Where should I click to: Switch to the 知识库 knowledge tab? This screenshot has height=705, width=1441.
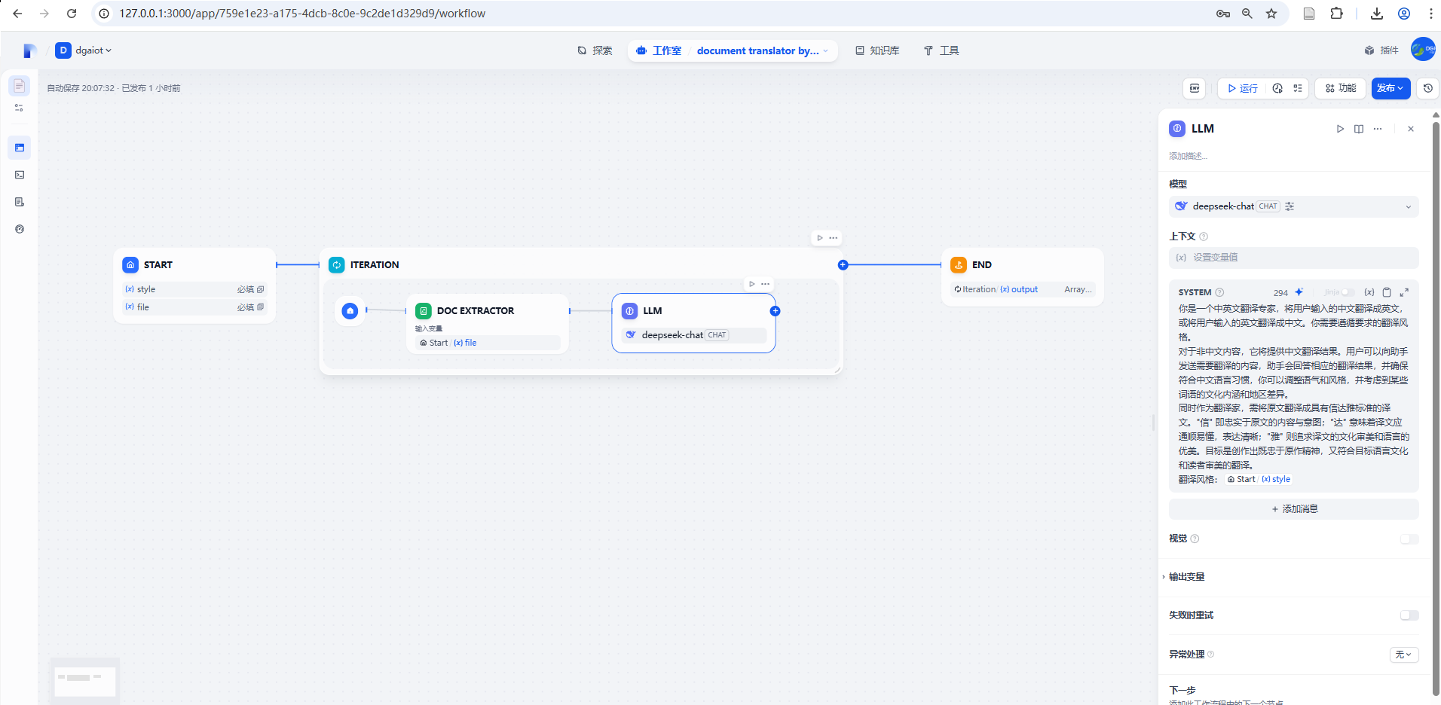point(877,50)
